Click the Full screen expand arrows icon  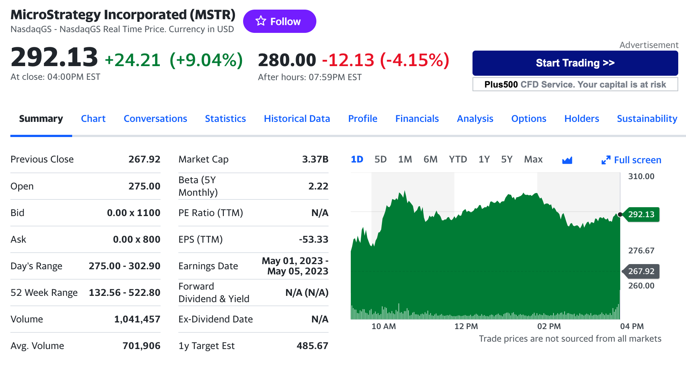(606, 160)
